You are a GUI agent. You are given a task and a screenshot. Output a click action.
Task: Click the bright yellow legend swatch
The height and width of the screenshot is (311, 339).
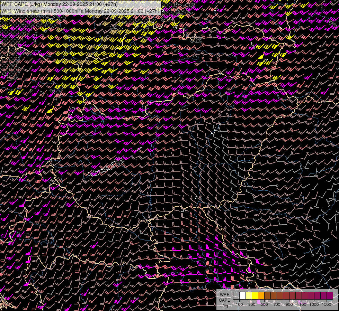[x=255, y=295]
